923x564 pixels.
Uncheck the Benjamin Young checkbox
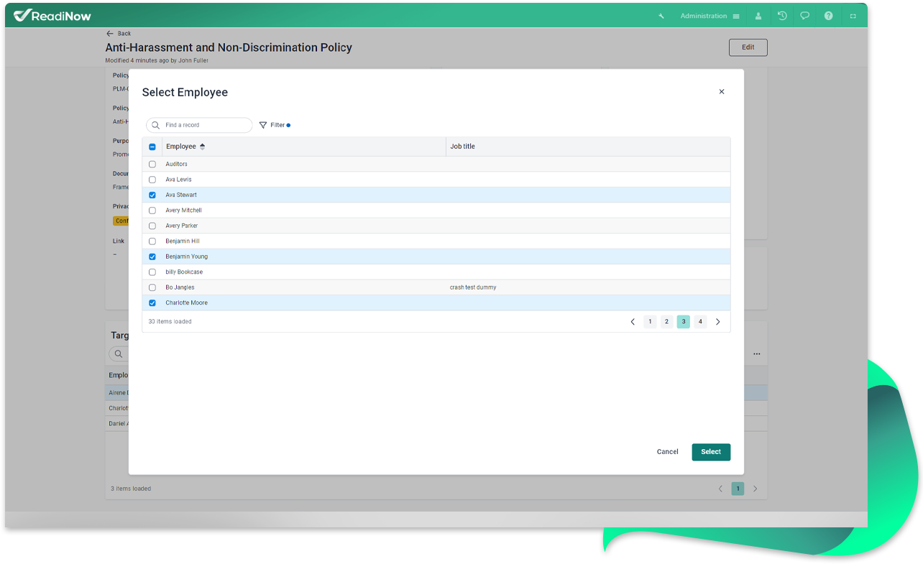152,256
